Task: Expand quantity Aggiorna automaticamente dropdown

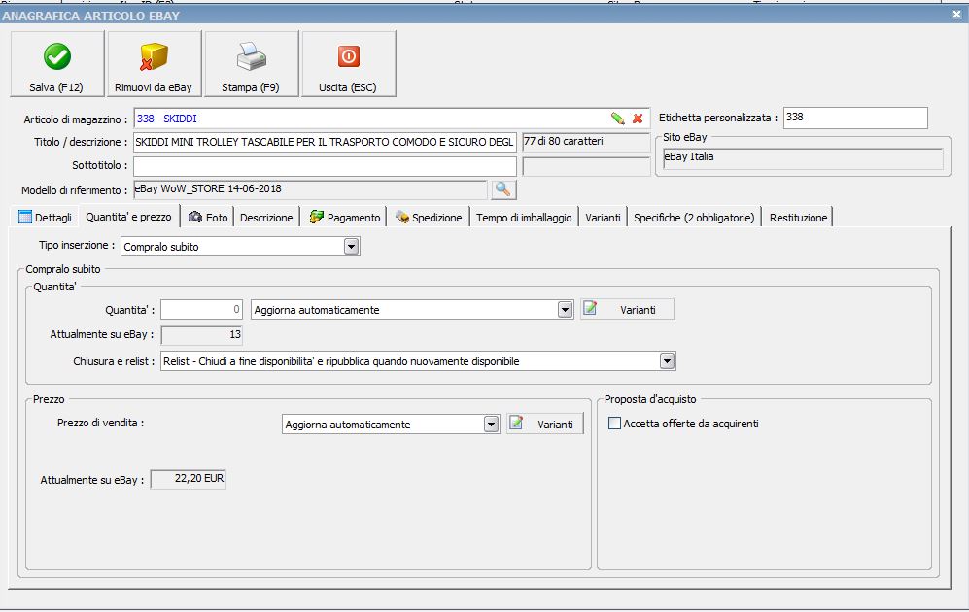Action: [565, 309]
